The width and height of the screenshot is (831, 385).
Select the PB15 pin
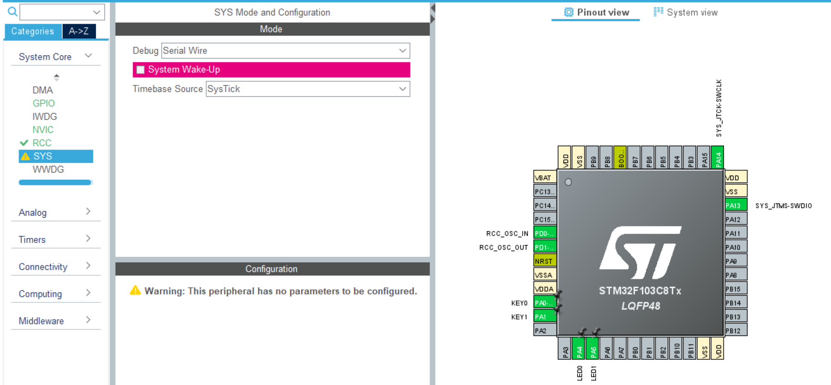pyautogui.click(x=736, y=289)
